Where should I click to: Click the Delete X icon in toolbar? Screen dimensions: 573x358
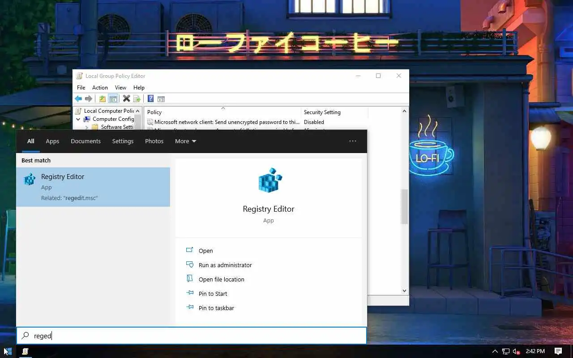tap(126, 99)
